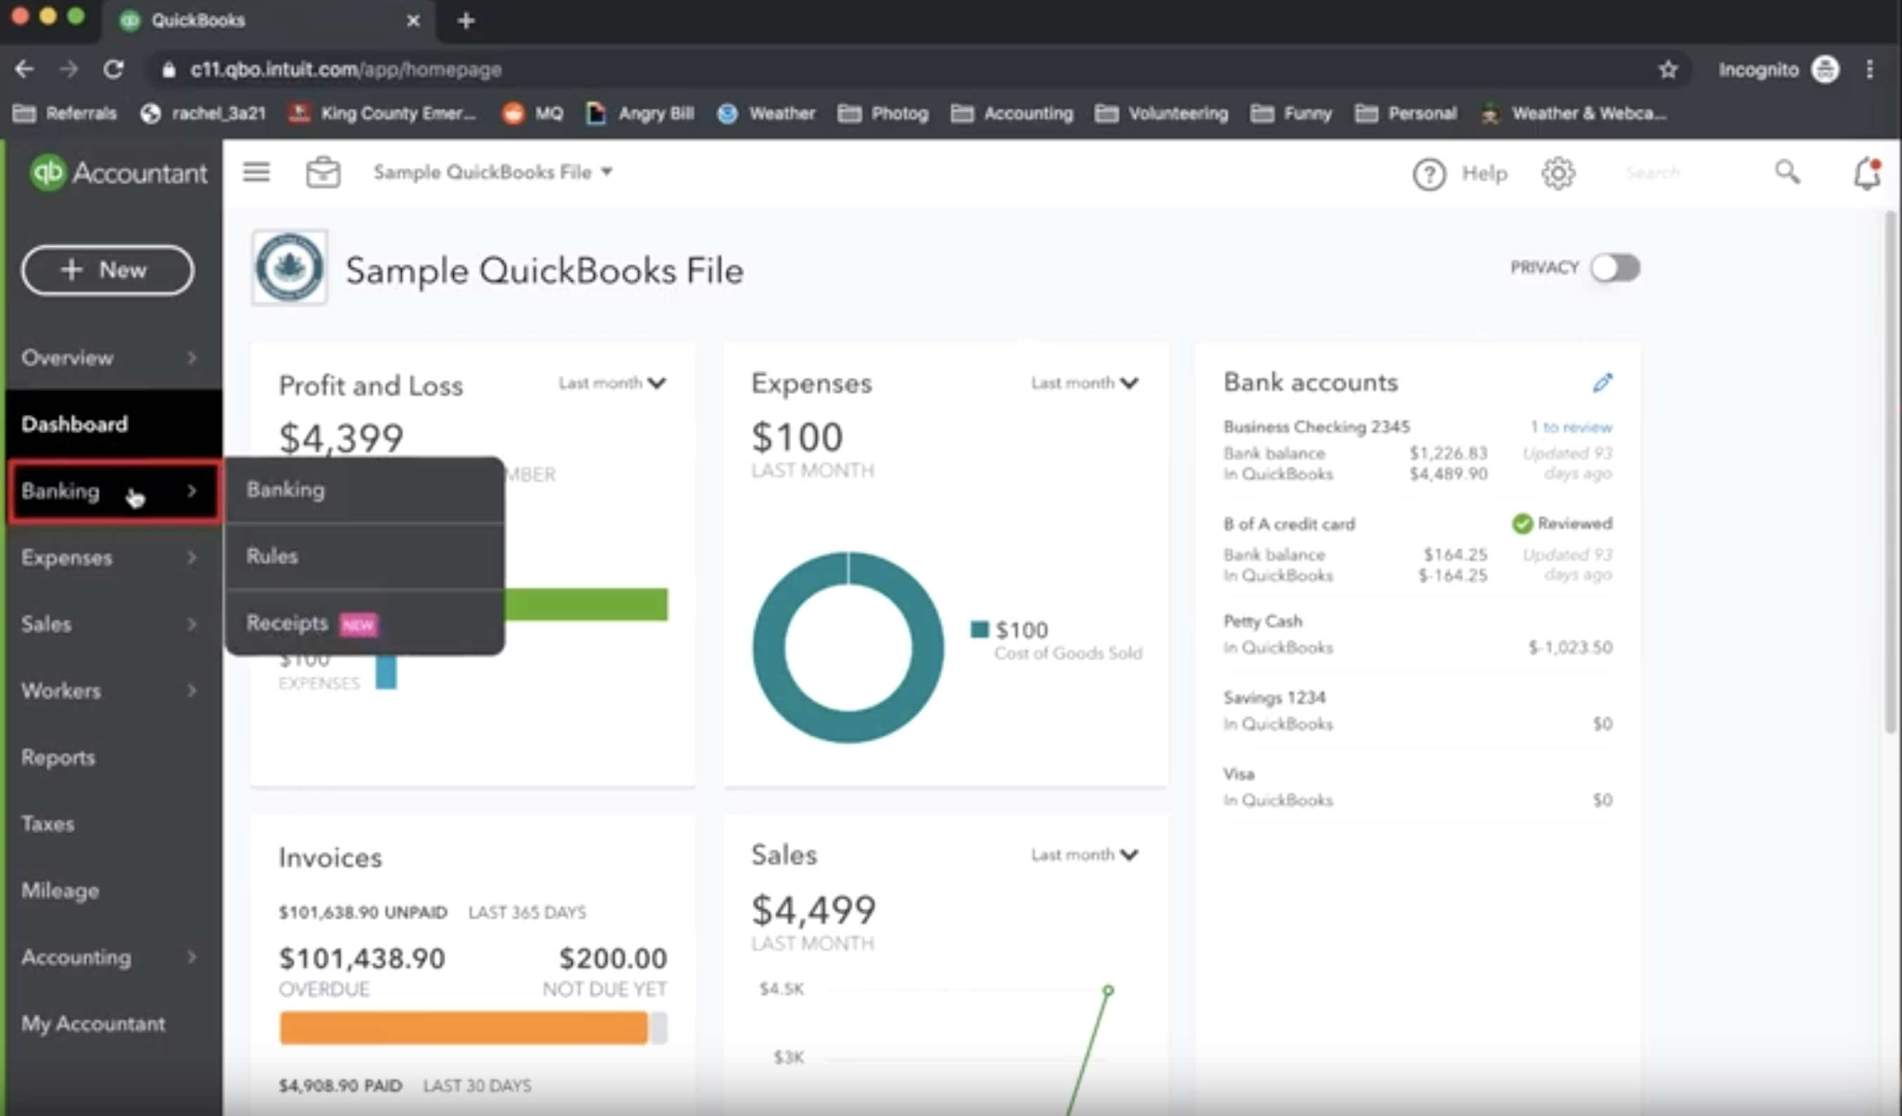Go back with the browser back arrow

[x=24, y=69]
